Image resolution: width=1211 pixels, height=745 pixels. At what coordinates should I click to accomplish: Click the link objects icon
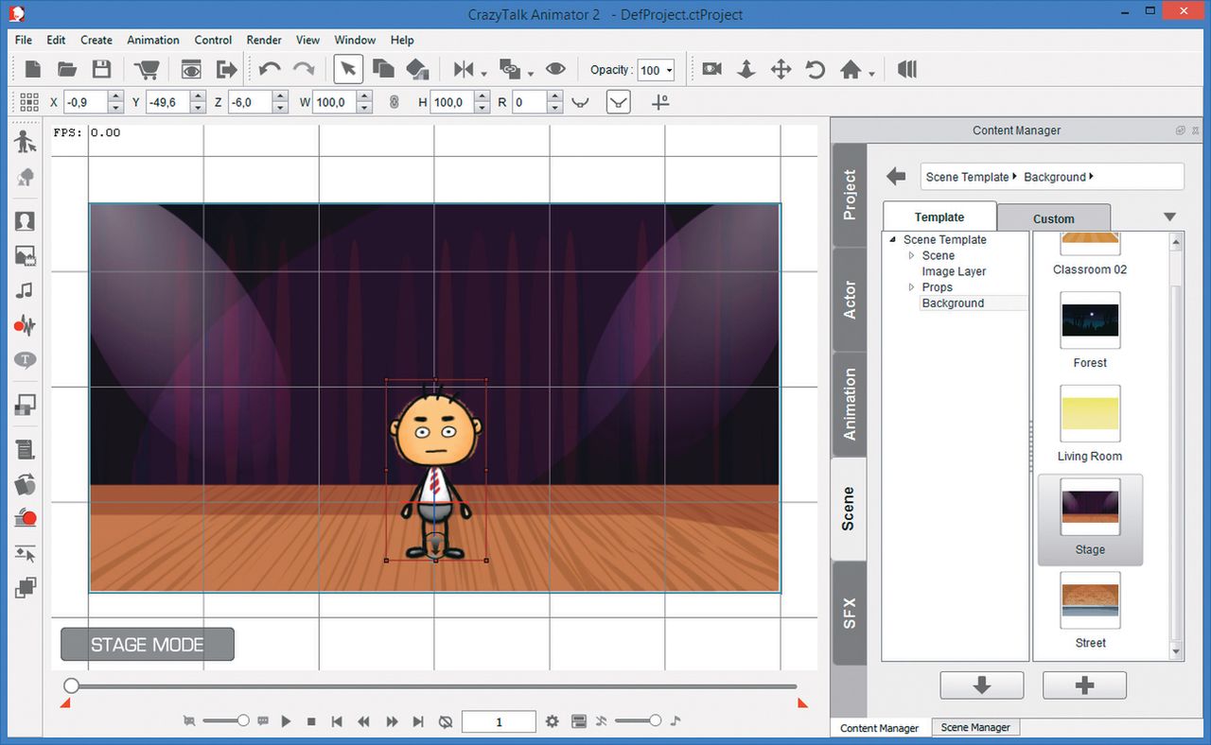point(511,69)
